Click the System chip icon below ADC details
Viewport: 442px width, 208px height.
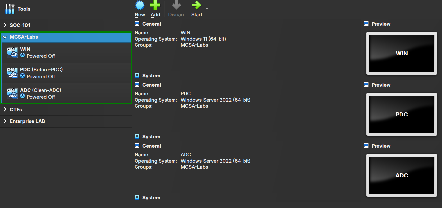137,197
